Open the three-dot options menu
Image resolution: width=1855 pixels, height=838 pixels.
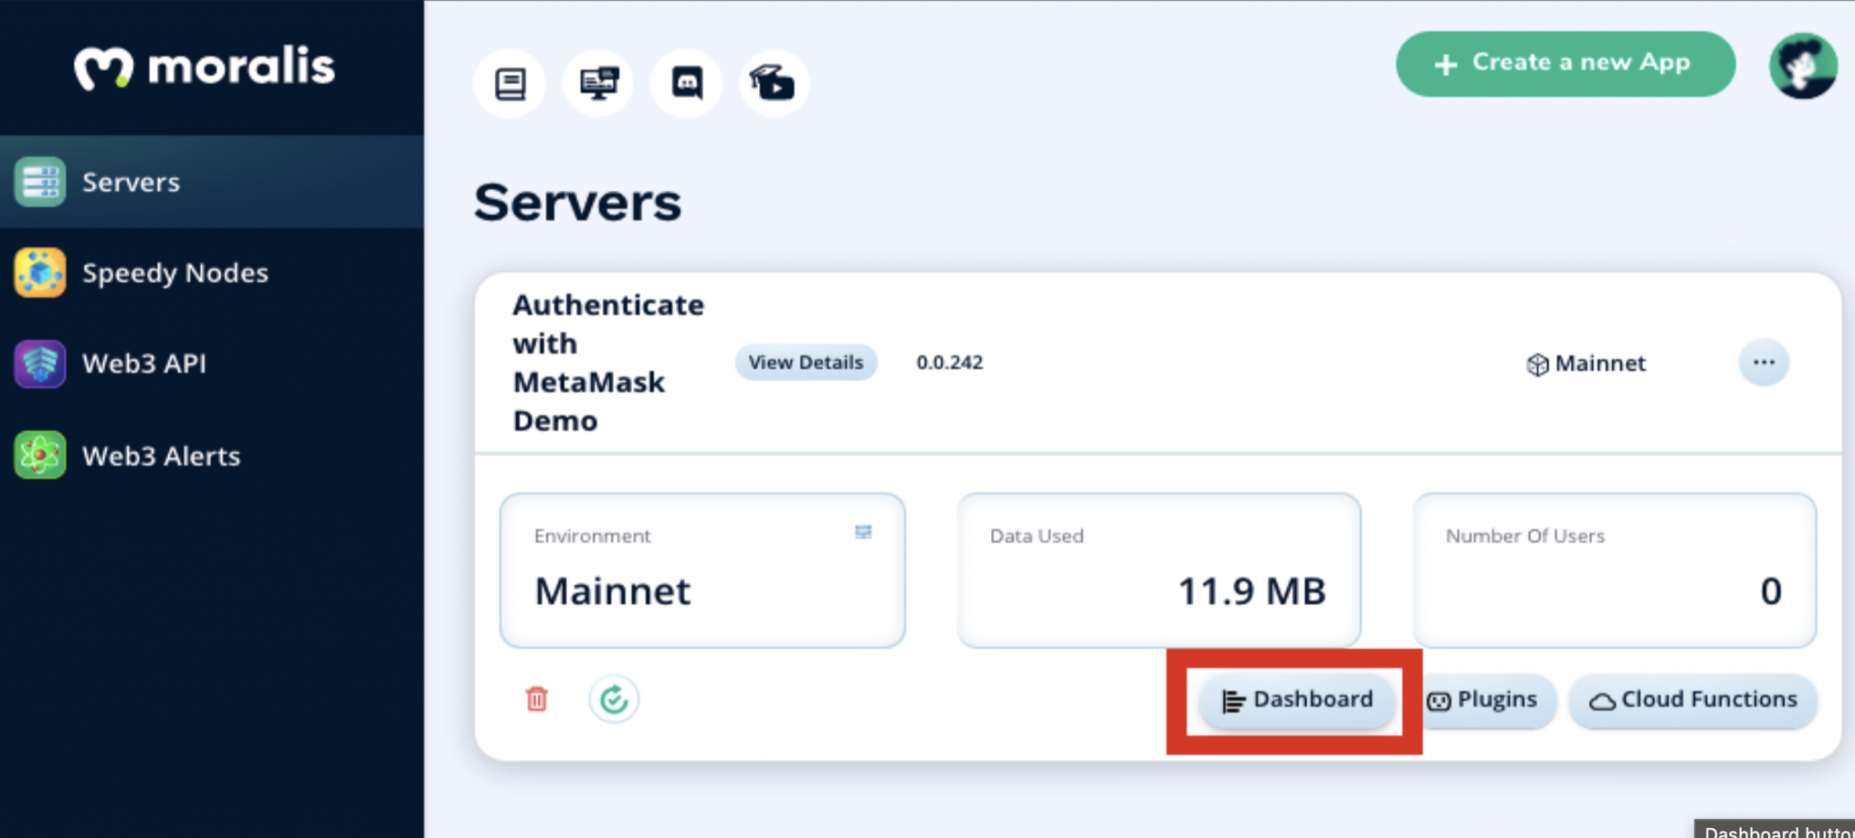pyautogui.click(x=1763, y=362)
